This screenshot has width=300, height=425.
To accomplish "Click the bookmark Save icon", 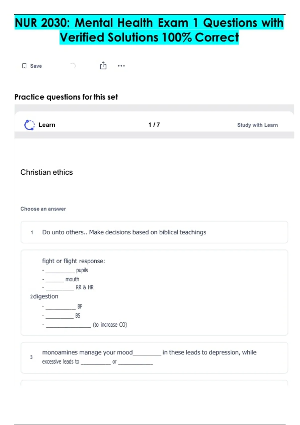I will click(24, 66).
